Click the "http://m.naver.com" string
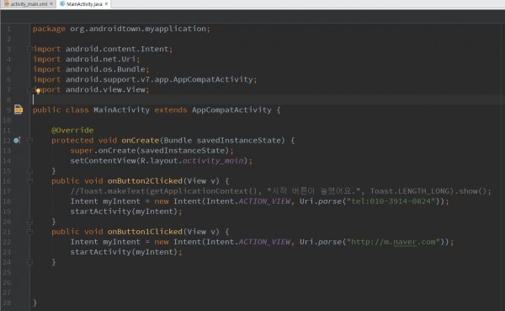Image resolution: width=505 pixels, height=311 pixels. [x=393, y=242]
